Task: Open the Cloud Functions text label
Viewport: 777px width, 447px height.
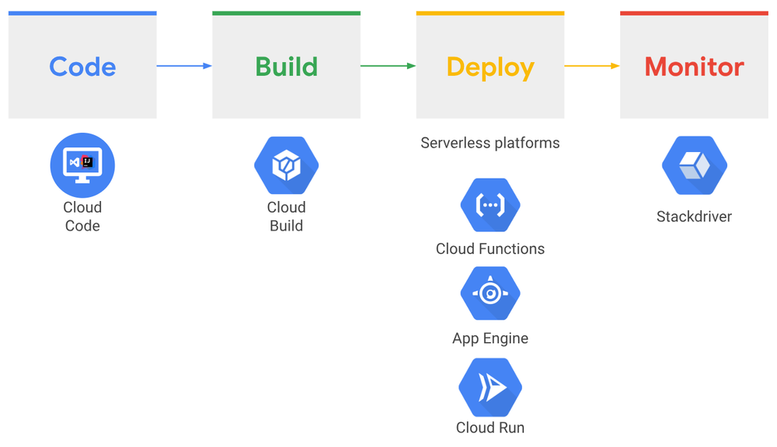Action: pos(490,248)
